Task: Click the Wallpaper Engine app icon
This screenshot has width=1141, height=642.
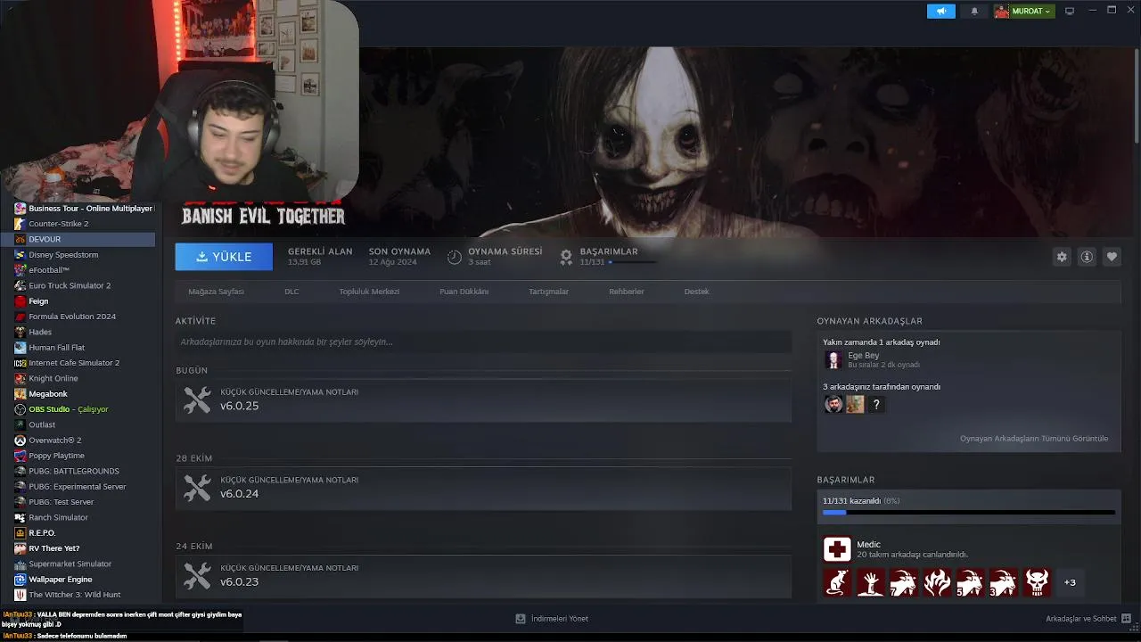Action: [20, 580]
